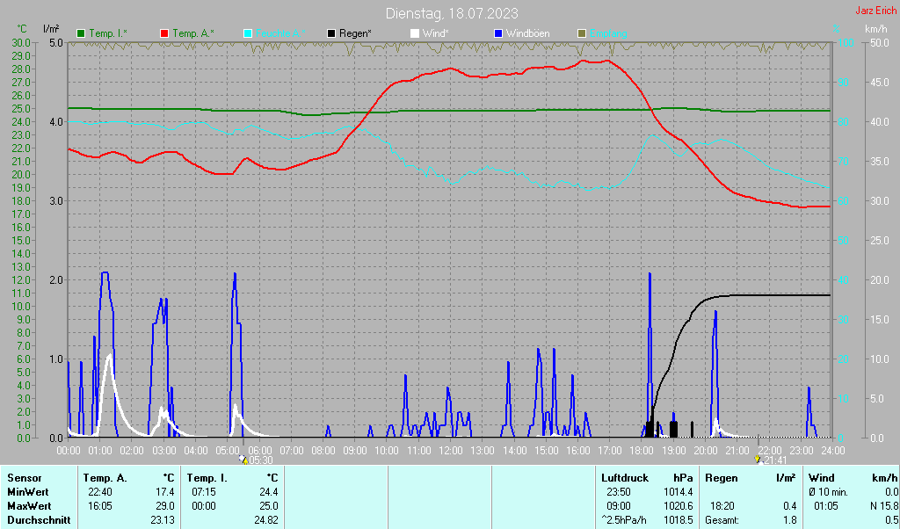Viewport: 900px width, 529px height.
Task: Select the "Regen*" legend label
Action: pyautogui.click(x=355, y=34)
